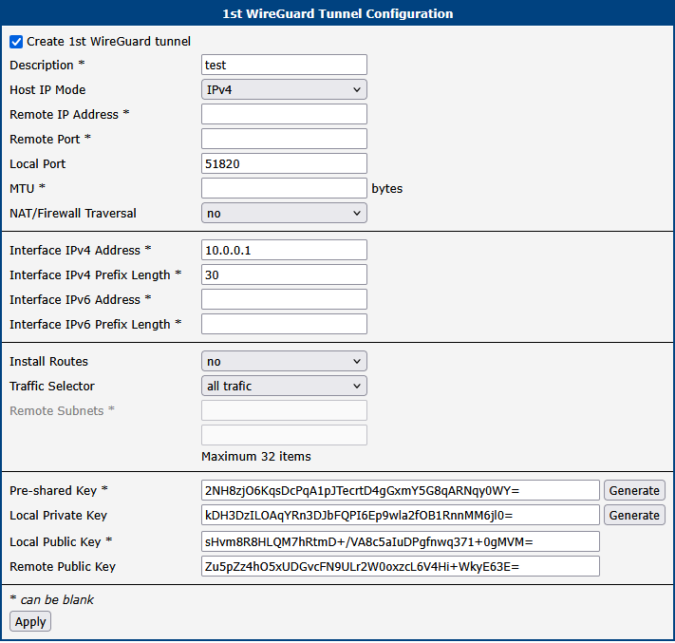Click the '1st WireGuard Tunnel Configuration' title
The width and height of the screenshot is (675, 643).
[338, 13]
